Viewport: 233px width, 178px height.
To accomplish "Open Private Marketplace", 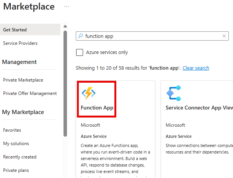I will 23,80.
